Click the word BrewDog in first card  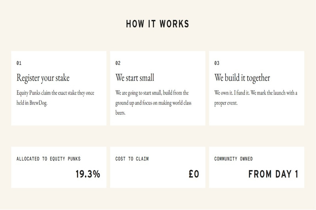pyautogui.click(x=38, y=103)
